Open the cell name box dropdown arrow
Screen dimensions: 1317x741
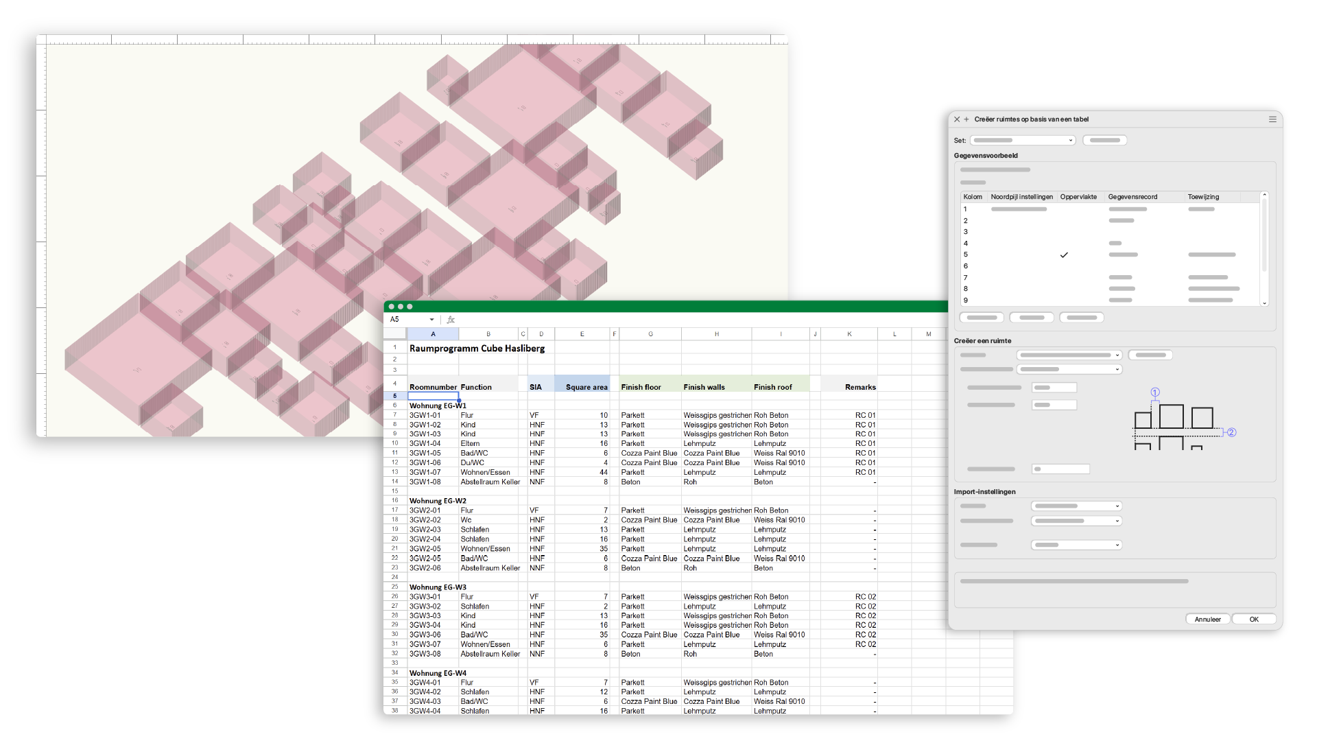431,320
